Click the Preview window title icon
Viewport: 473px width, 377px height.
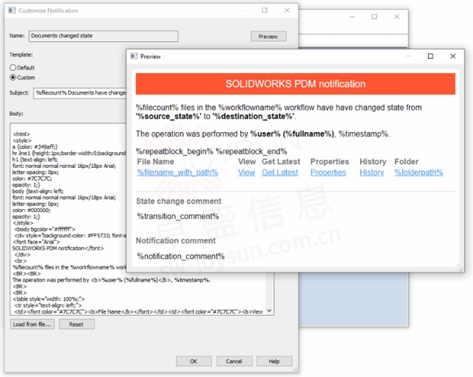[x=134, y=56]
